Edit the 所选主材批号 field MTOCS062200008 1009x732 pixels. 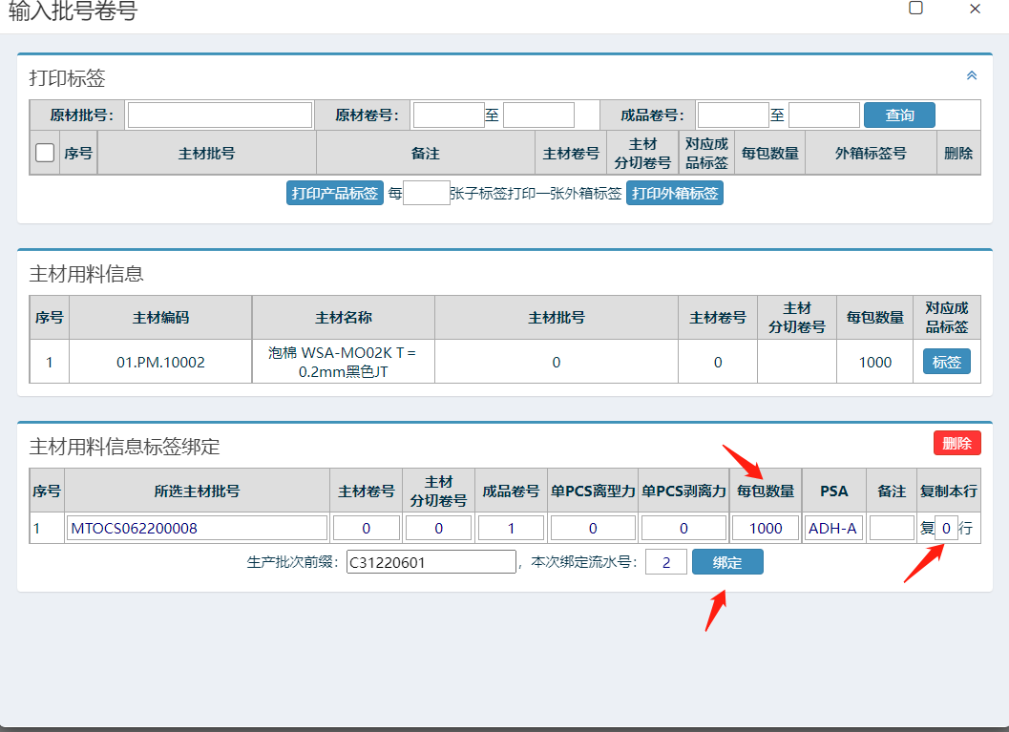click(197, 528)
